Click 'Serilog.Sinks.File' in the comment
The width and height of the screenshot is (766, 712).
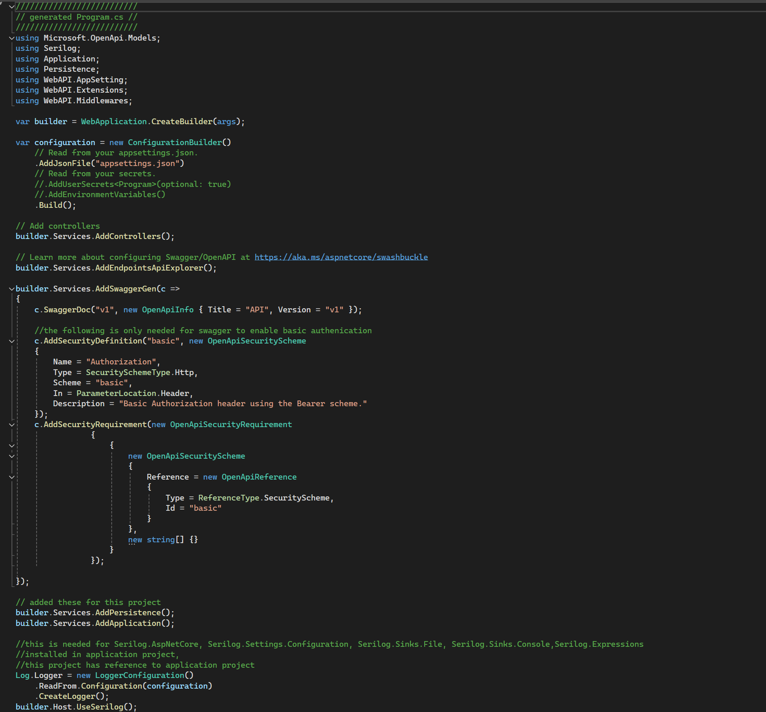pyautogui.click(x=400, y=644)
